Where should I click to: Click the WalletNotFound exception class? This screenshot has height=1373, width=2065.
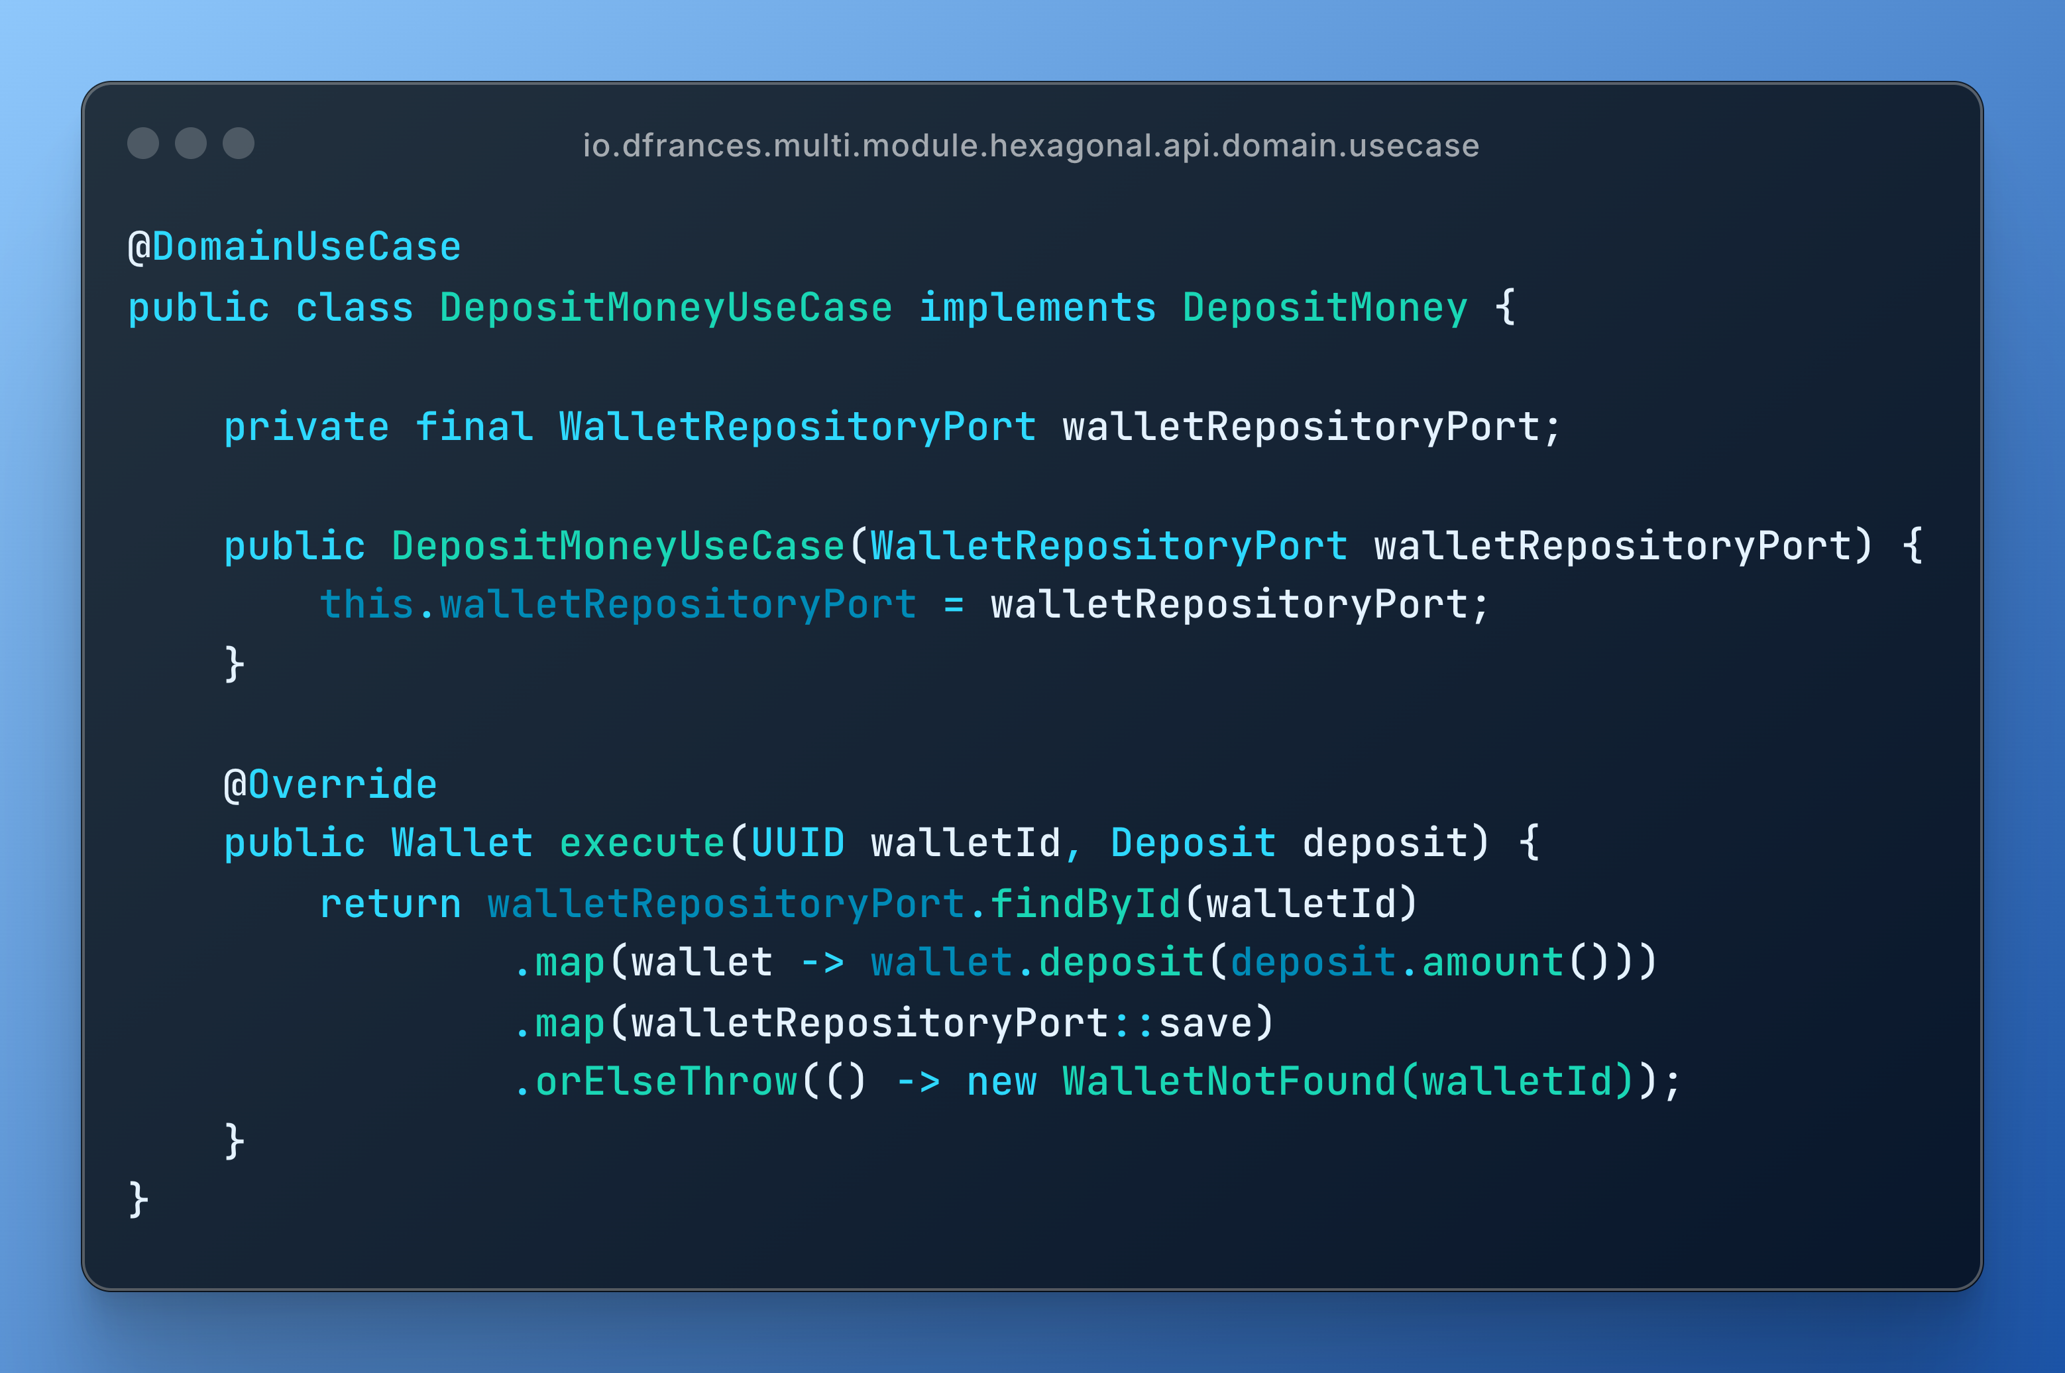(1229, 1081)
